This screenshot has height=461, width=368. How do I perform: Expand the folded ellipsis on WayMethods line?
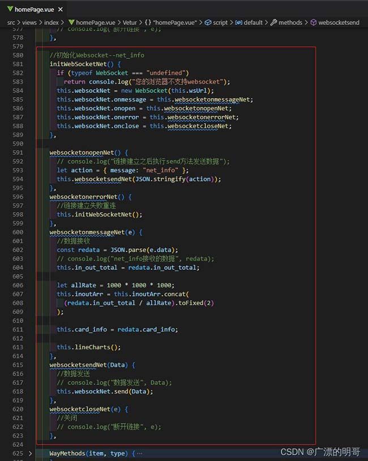[x=139, y=454]
